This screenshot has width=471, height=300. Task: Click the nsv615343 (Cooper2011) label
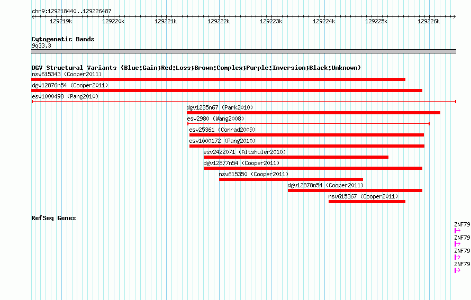[67, 74]
